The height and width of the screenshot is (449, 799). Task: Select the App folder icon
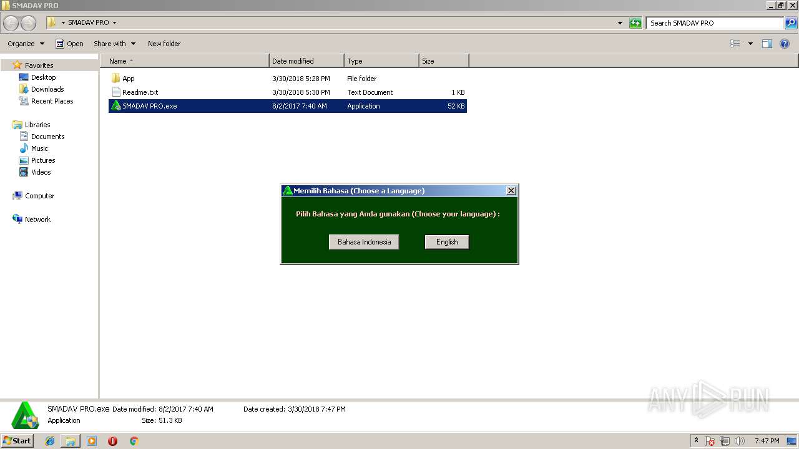pyautogui.click(x=115, y=79)
